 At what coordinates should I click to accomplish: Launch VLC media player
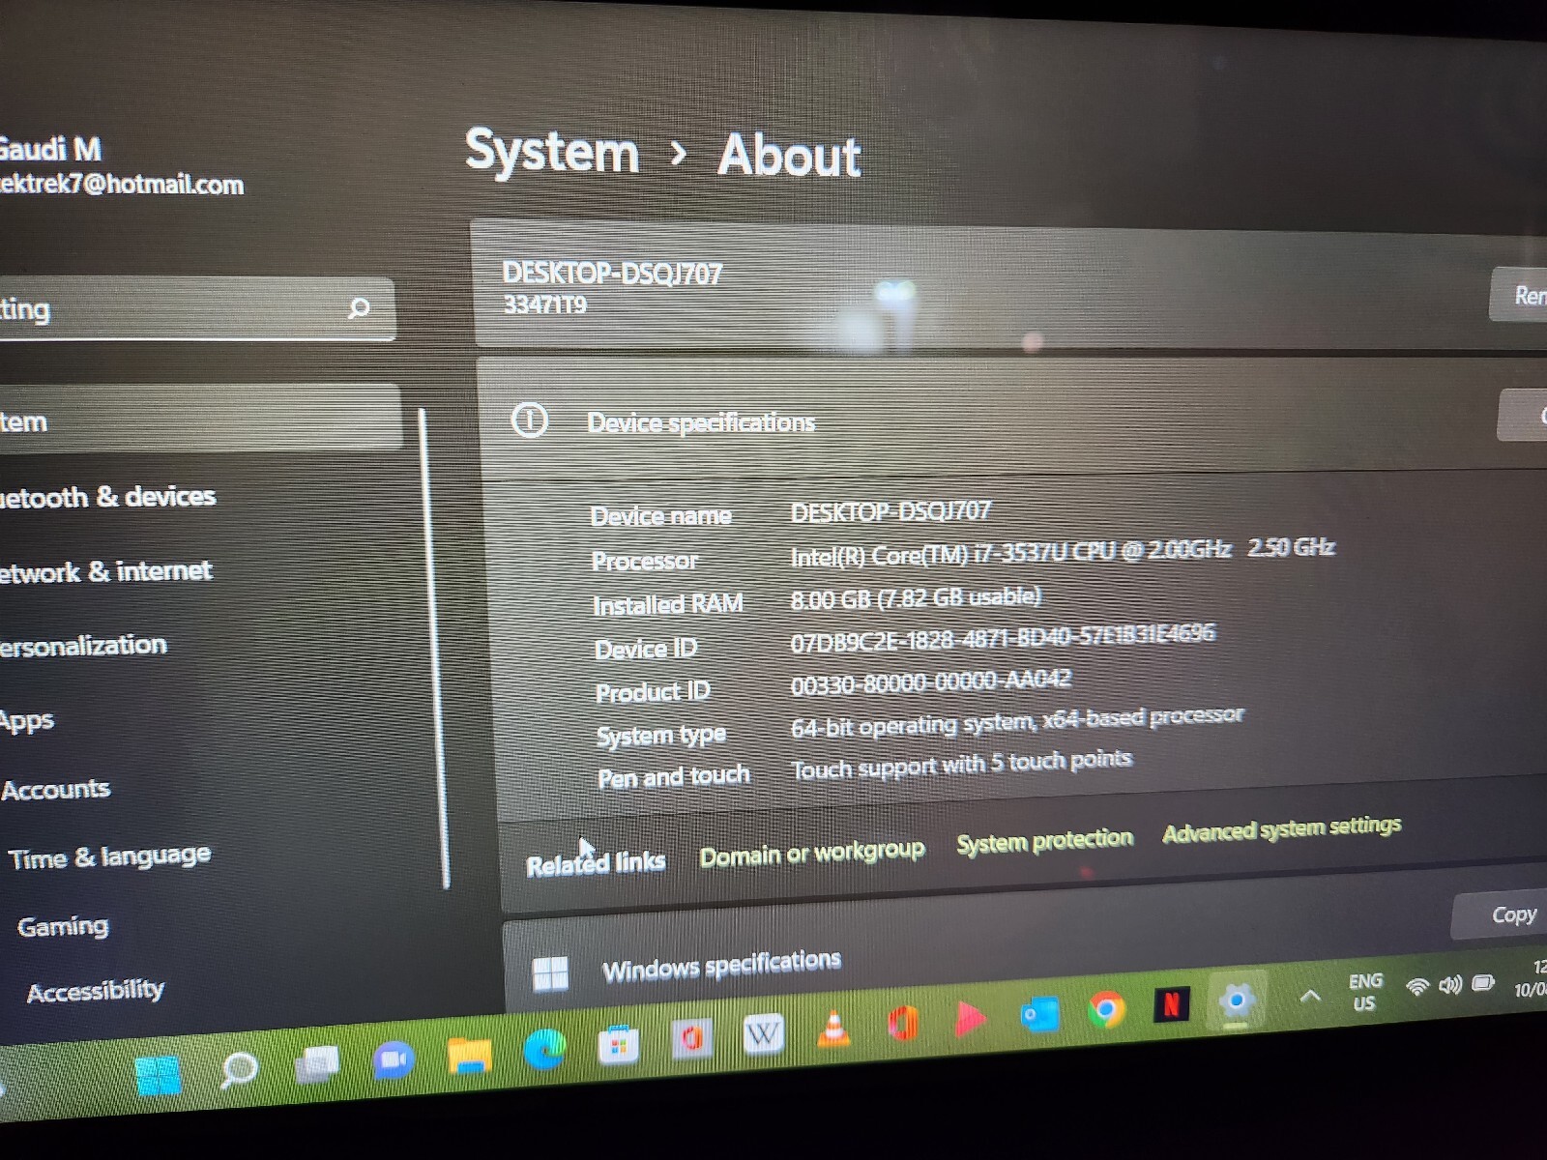pyautogui.click(x=833, y=1029)
